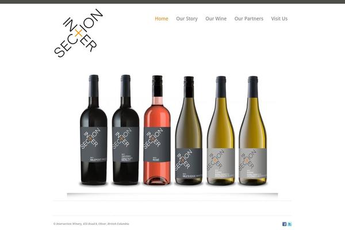The width and height of the screenshot is (345, 230).
Task: Open the Our Story page
Action: tap(187, 19)
